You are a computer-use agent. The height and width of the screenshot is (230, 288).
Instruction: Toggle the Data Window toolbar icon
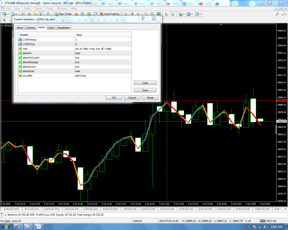(x=29, y=14)
